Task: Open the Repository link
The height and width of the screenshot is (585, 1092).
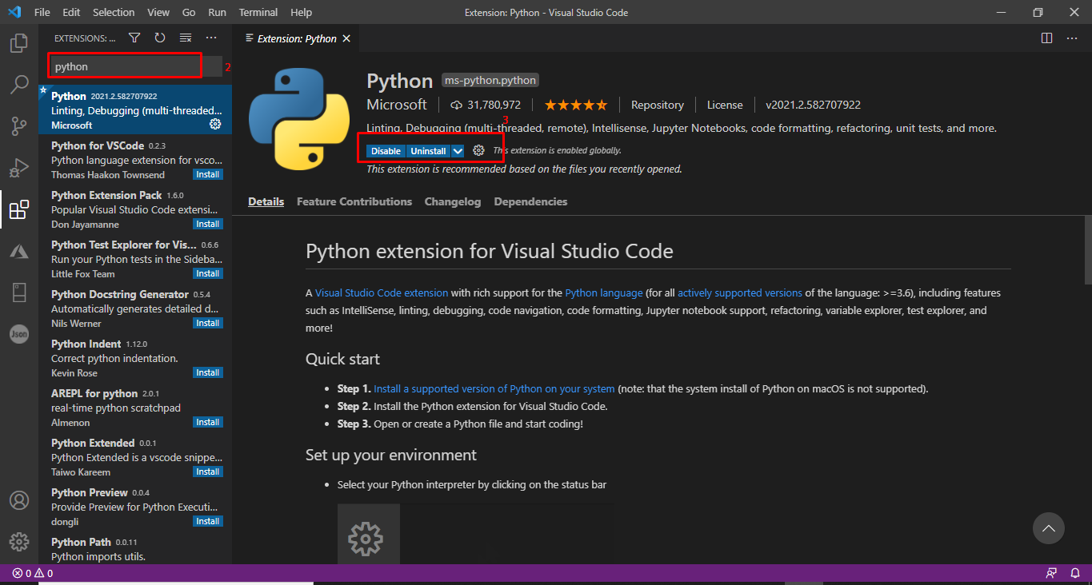Action: click(657, 105)
